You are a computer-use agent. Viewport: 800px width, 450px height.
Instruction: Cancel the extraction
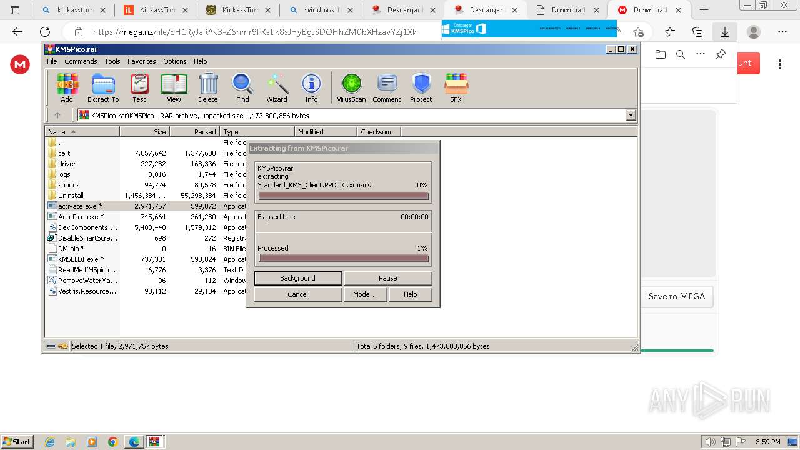[x=297, y=294]
